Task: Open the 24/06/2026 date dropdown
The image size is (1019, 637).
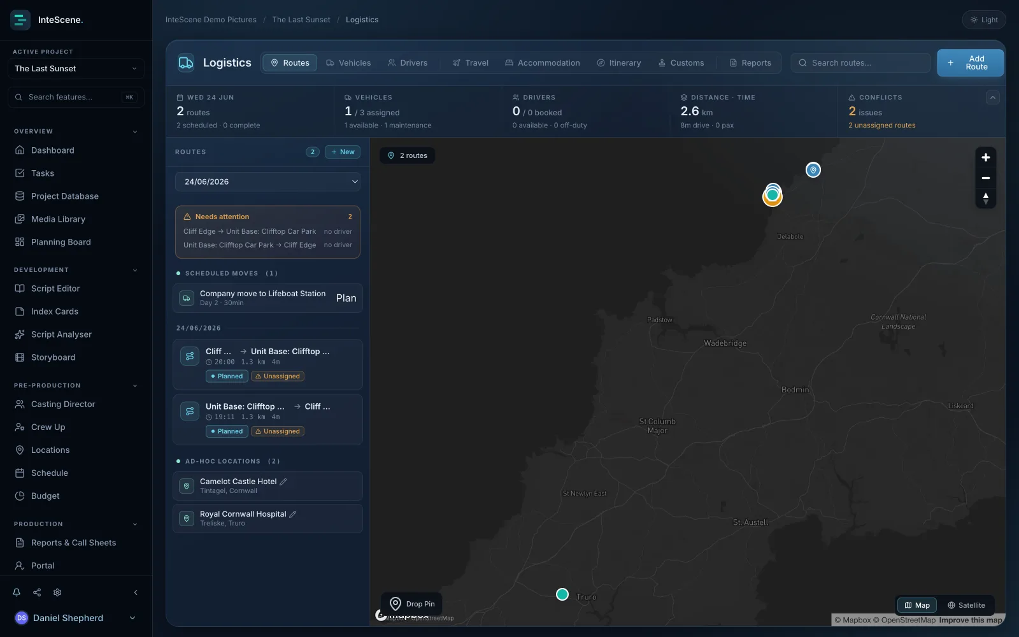Action: pos(267,182)
